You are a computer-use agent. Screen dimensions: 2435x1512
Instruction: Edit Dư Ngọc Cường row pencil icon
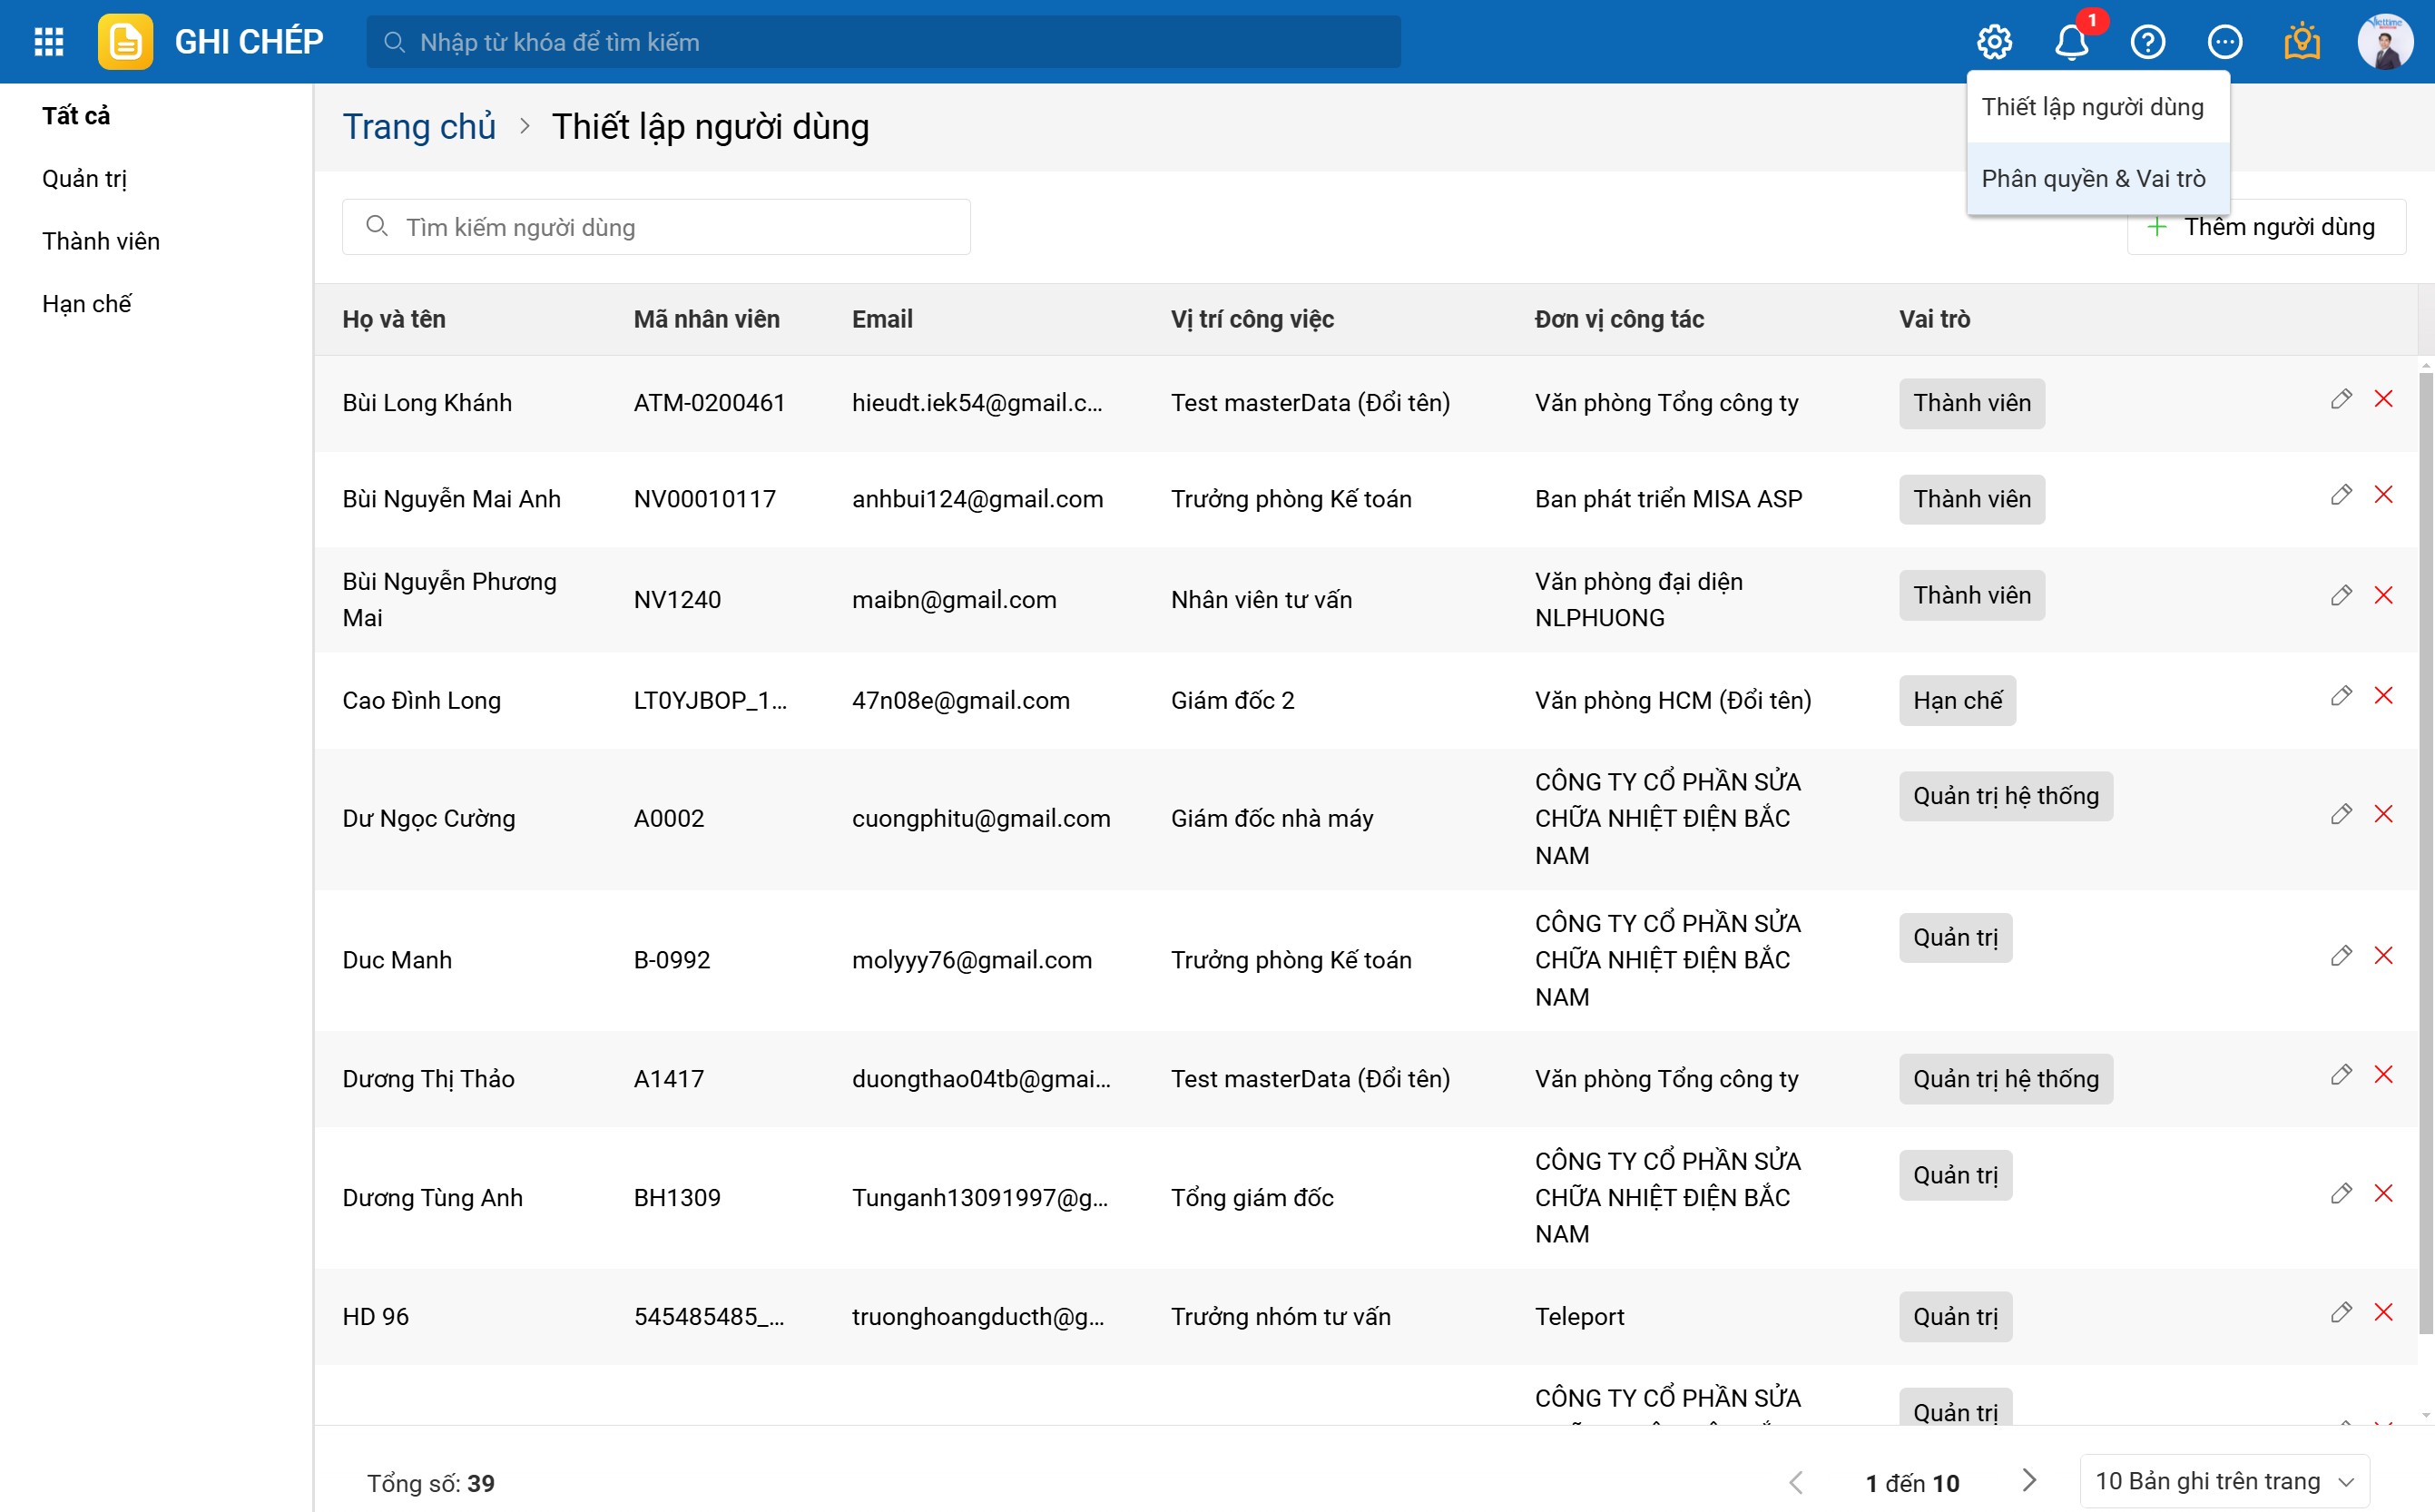2340,814
